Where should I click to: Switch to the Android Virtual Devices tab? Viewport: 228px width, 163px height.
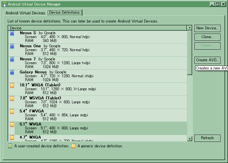tap(25, 13)
